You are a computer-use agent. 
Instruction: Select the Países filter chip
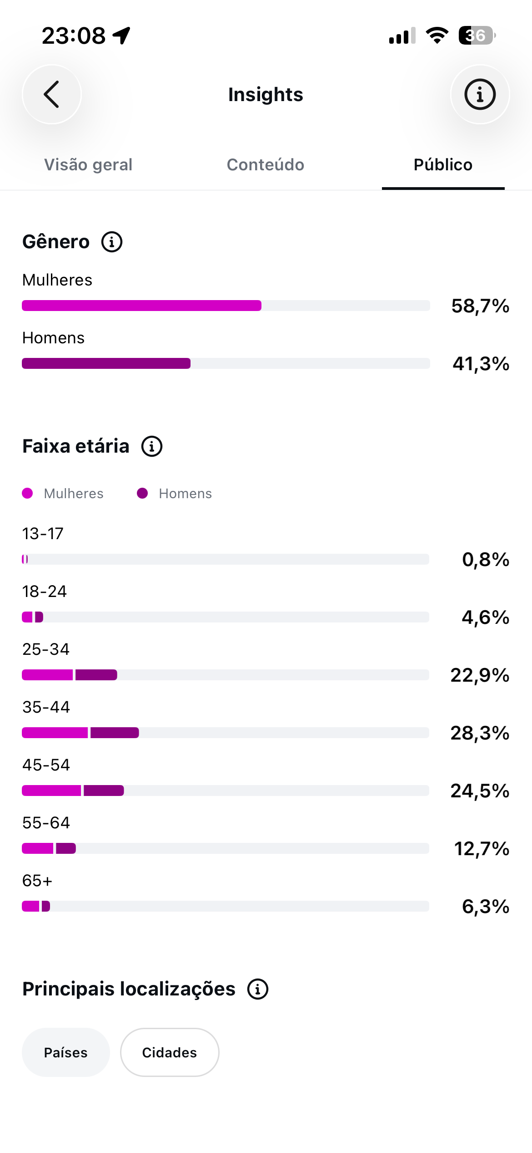click(x=66, y=1052)
